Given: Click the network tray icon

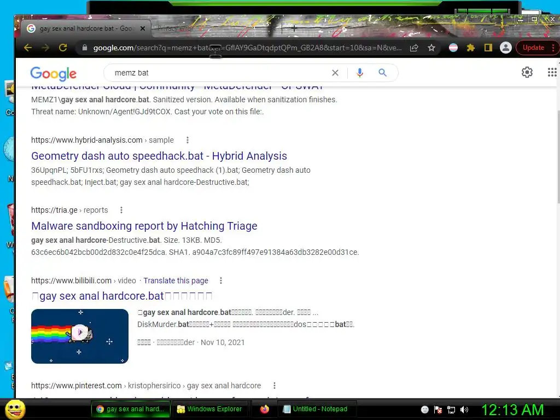Looking at the screenshot, I should pos(451,410).
